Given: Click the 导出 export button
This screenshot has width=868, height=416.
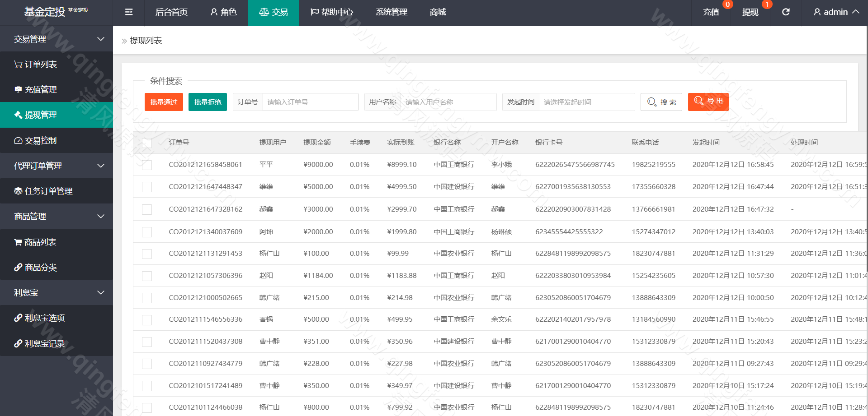Looking at the screenshot, I should 708,102.
